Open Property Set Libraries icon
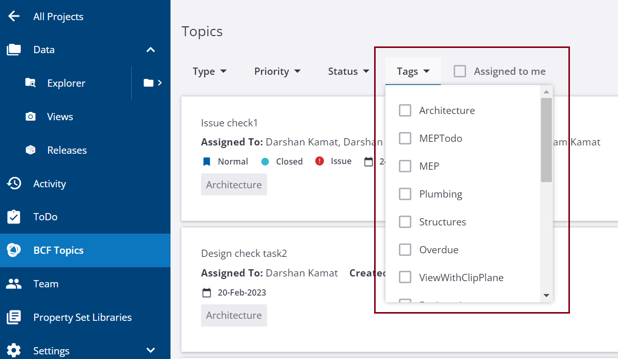Image resolution: width=618 pixels, height=359 pixels. point(14,317)
